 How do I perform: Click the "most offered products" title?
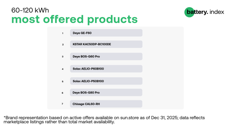pyautogui.click(x=74, y=19)
